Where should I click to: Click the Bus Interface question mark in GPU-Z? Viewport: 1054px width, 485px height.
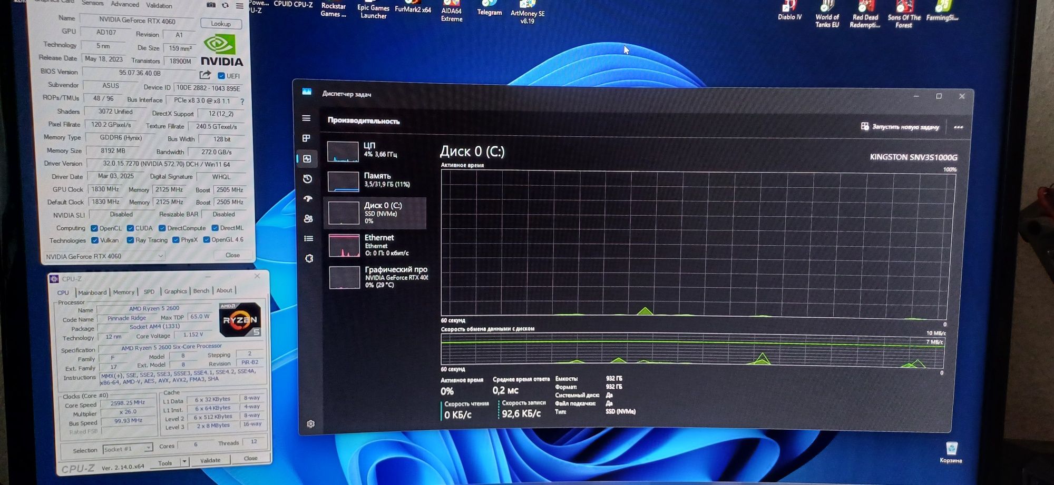pos(242,101)
